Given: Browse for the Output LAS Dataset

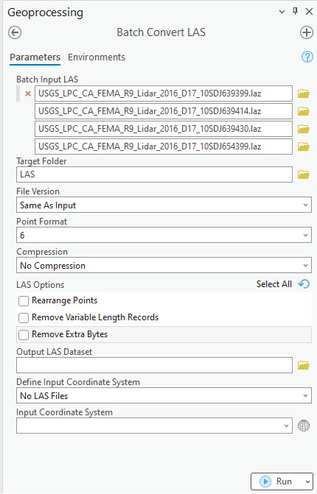Looking at the screenshot, I should click(304, 365).
